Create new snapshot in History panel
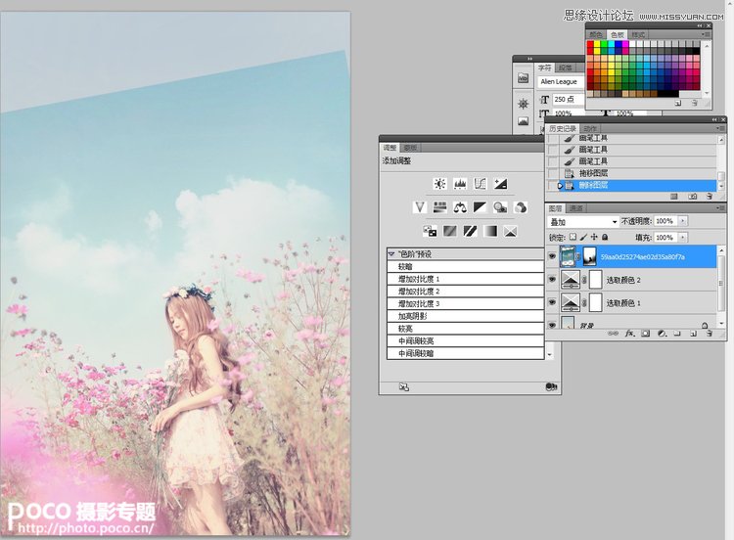This screenshot has height=540, width=734. coord(692,197)
